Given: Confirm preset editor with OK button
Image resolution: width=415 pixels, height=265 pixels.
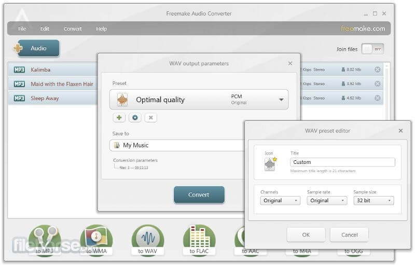Looking at the screenshot, I should tap(306, 234).
